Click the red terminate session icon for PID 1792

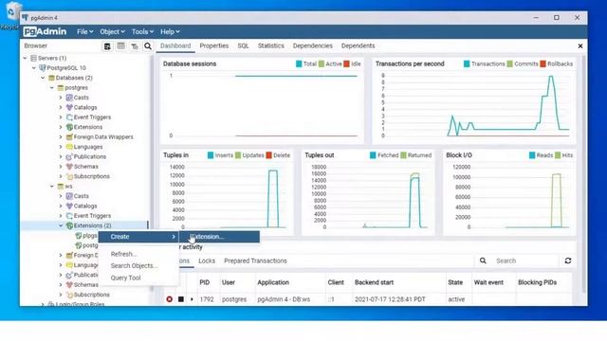pyautogui.click(x=169, y=299)
